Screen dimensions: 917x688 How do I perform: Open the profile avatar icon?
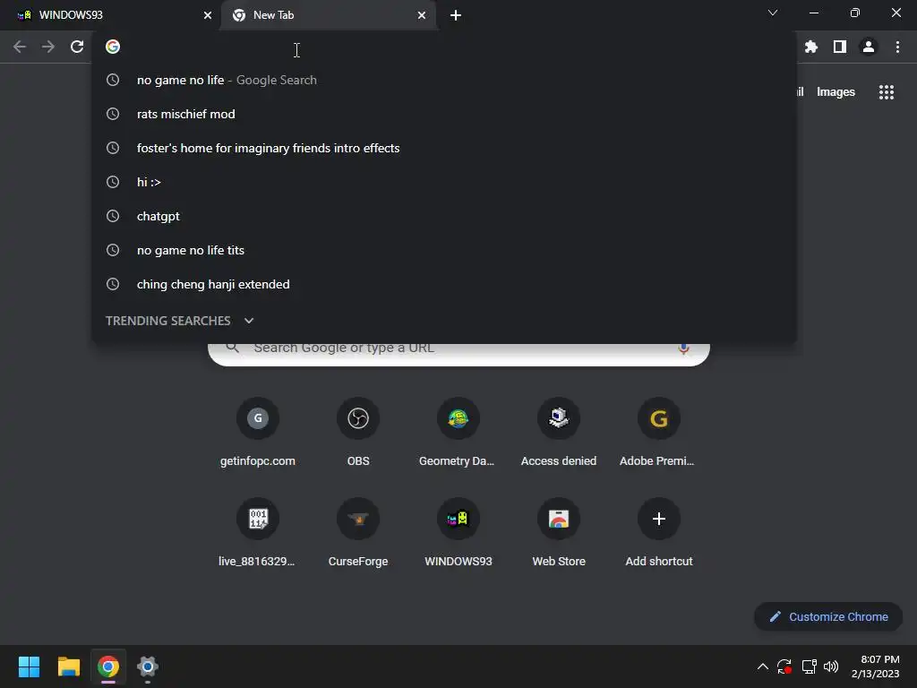coord(869,47)
